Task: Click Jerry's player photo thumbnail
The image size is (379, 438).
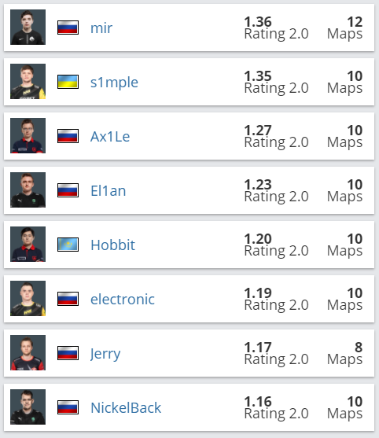Action: click(28, 352)
